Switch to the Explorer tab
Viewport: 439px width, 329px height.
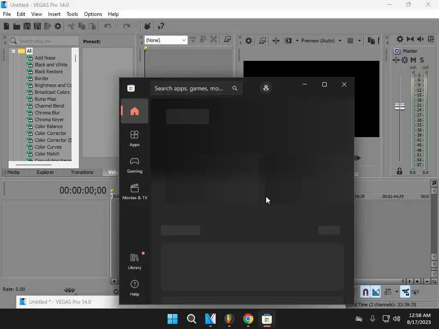(45, 172)
